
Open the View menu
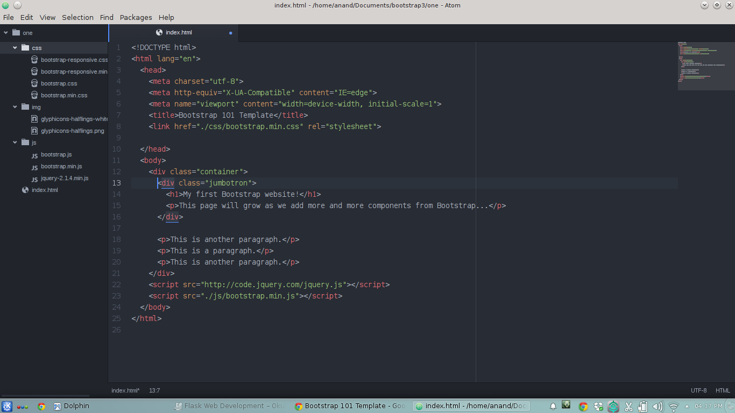[x=47, y=17]
